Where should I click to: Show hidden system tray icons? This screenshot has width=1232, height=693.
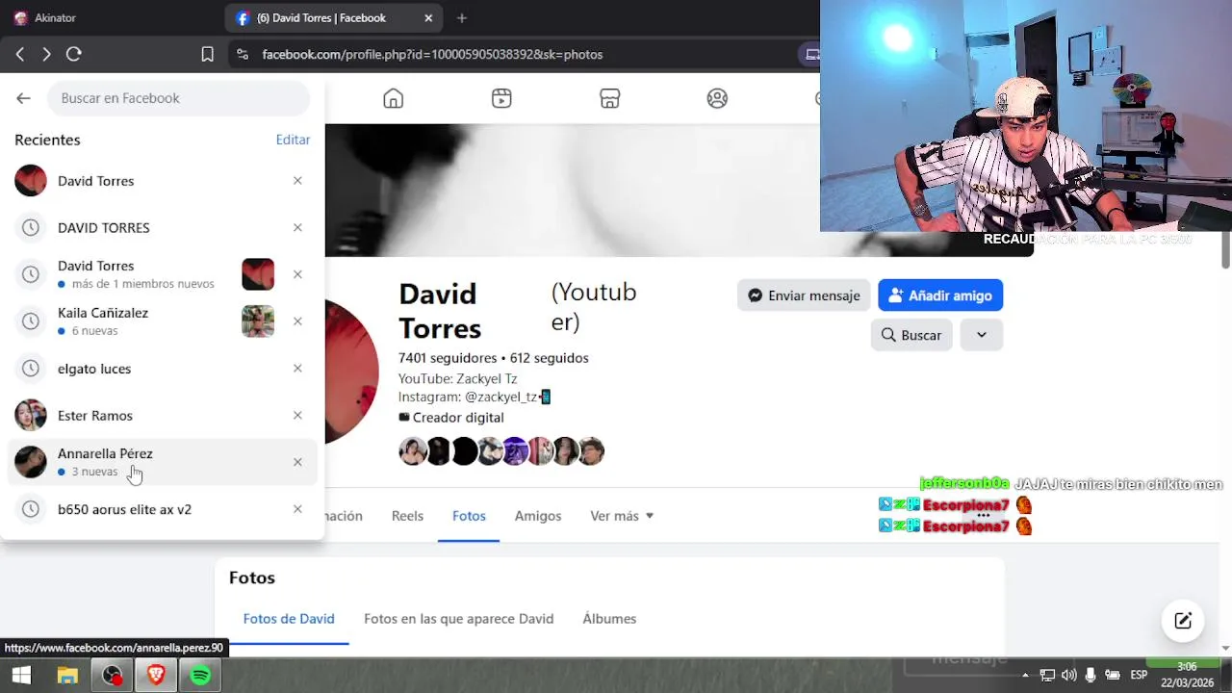[1025, 676]
